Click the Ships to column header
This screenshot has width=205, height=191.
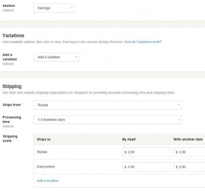tap(44, 139)
